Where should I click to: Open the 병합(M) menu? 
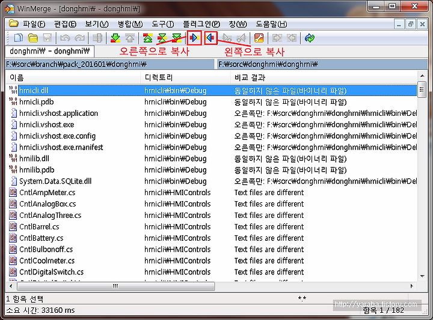[130, 24]
